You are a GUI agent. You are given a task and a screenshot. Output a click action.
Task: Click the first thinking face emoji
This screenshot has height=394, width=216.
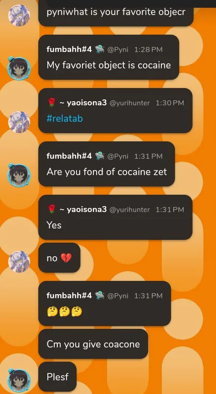[52, 312]
